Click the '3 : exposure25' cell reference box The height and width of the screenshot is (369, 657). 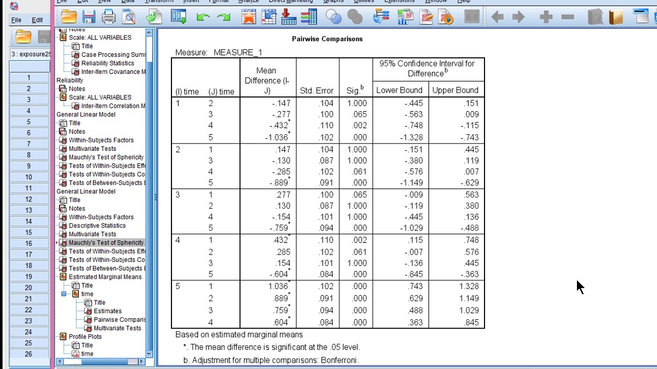[x=31, y=54]
